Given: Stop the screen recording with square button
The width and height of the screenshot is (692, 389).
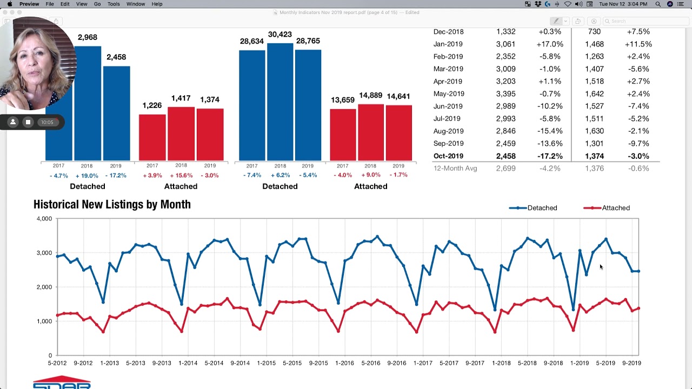Looking at the screenshot, I should click(x=28, y=122).
